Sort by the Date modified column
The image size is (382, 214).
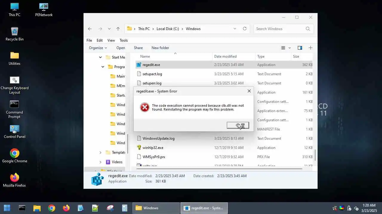(225, 56)
